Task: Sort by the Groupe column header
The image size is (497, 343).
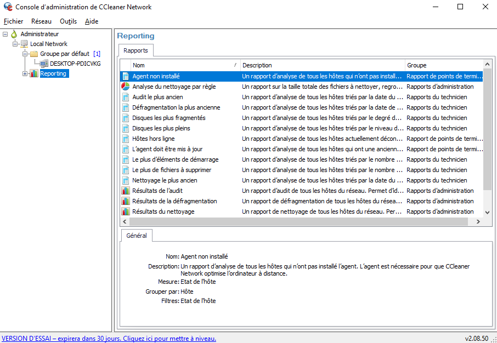Action: (444, 65)
